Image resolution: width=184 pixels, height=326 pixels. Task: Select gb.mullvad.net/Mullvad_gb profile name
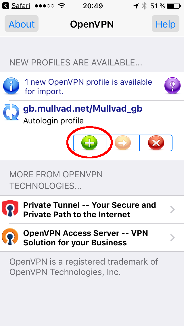point(83,109)
